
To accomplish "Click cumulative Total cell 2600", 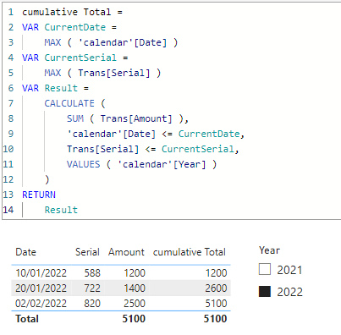I will pos(216,288).
